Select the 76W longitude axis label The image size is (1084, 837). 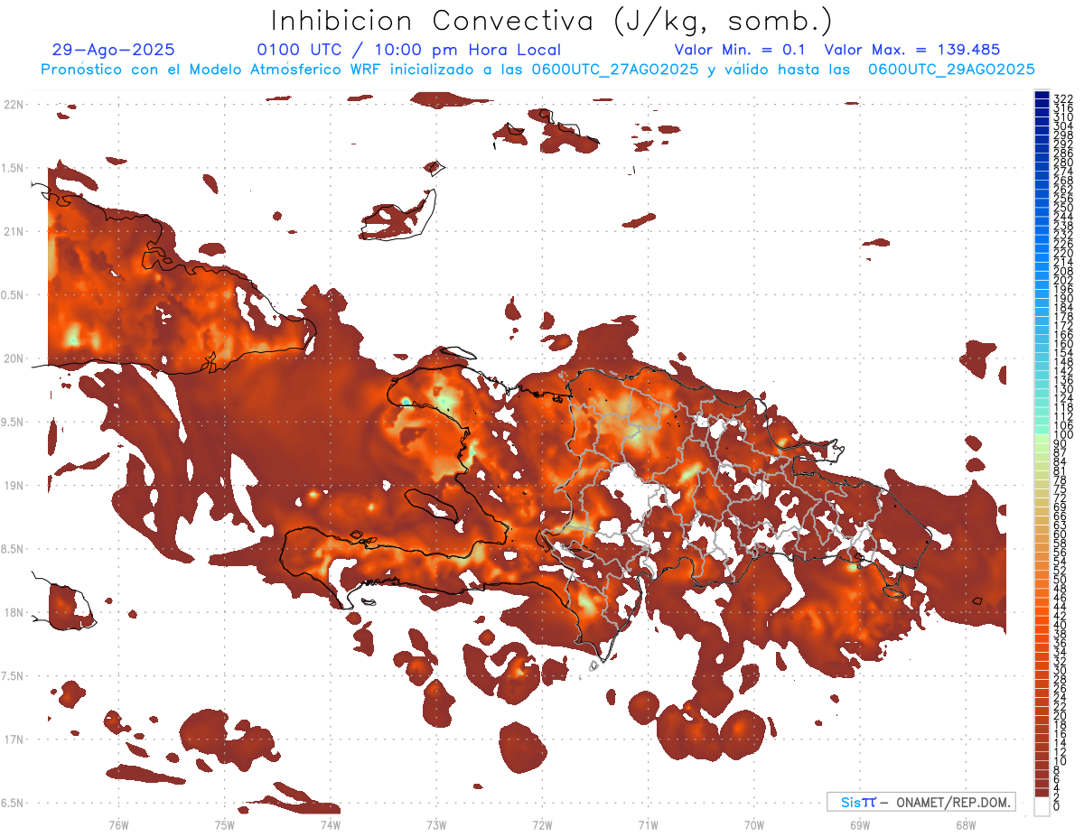pyautogui.click(x=118, y=824)
